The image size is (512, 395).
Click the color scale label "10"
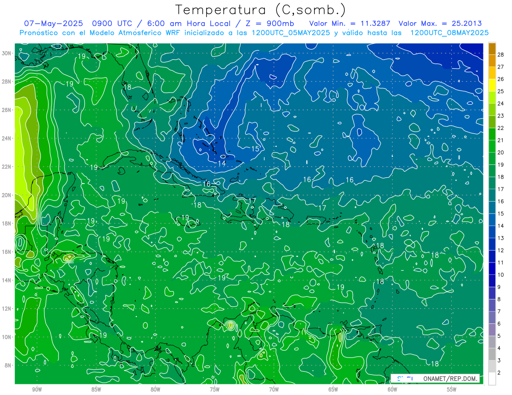[x=501, y=275]
